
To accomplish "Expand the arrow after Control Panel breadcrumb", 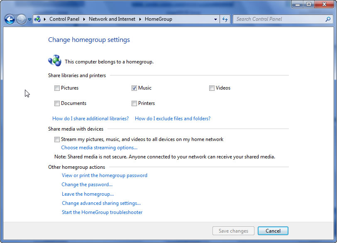I will click(x=85, y=19).
